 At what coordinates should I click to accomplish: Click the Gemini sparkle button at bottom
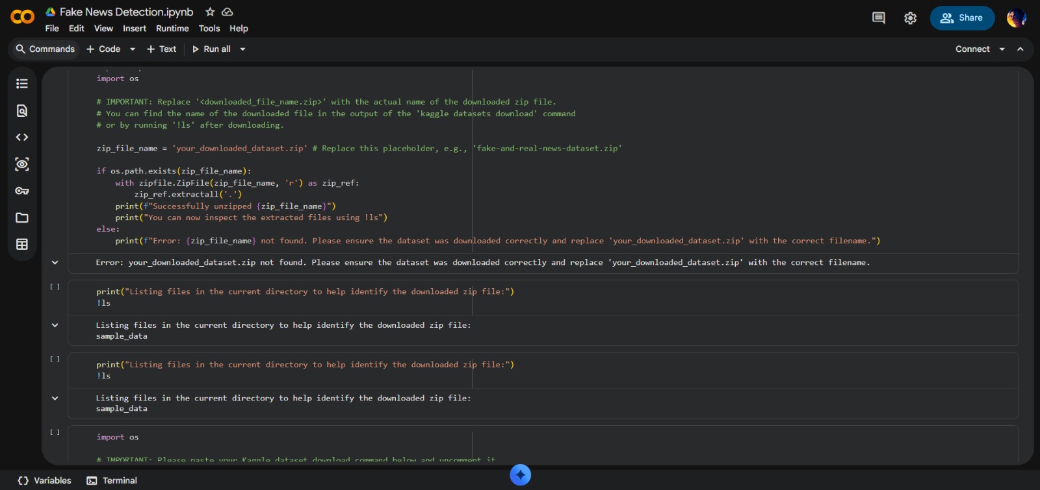520,475
